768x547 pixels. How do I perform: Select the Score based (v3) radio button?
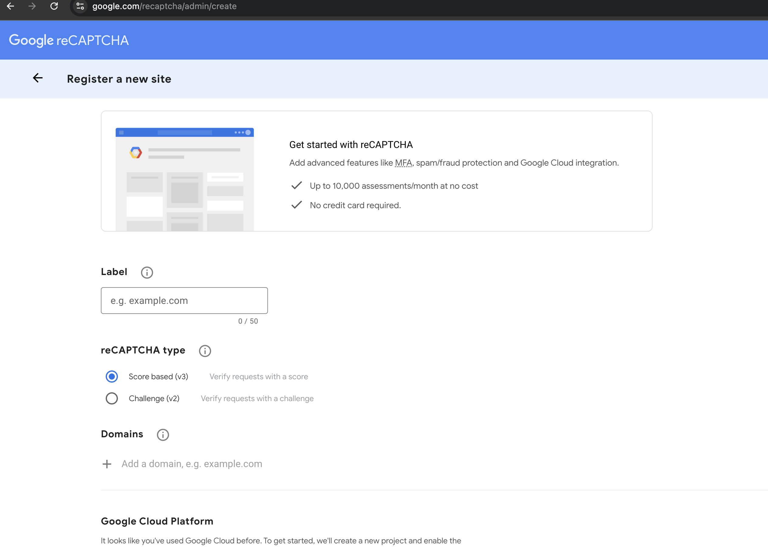(x=112, y=377)
